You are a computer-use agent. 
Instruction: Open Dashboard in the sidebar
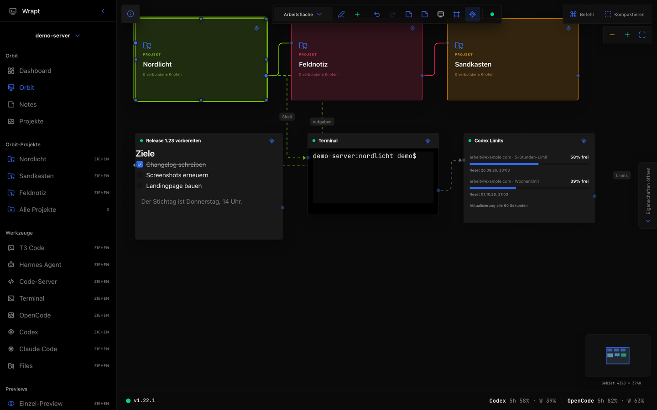(x=58, y=71)
